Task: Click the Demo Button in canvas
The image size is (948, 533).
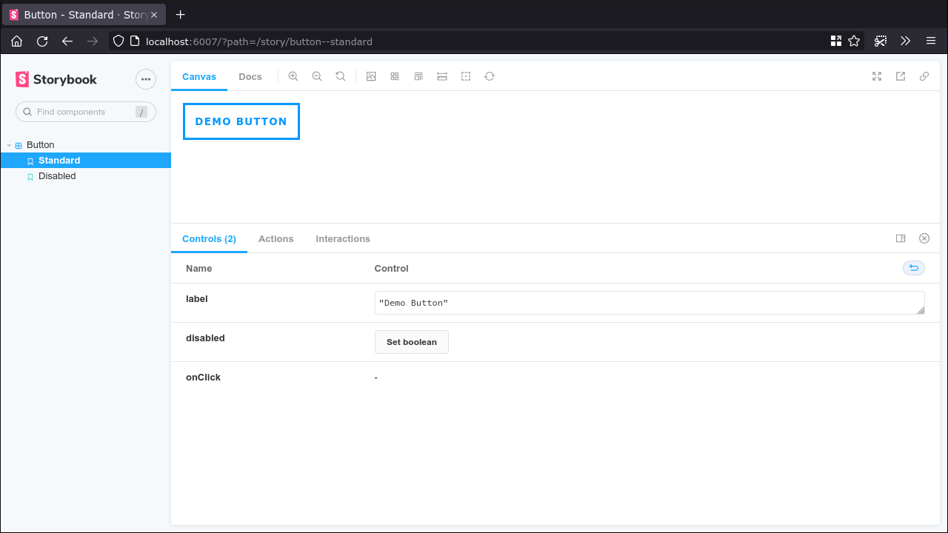Action: tap(241, 121)
